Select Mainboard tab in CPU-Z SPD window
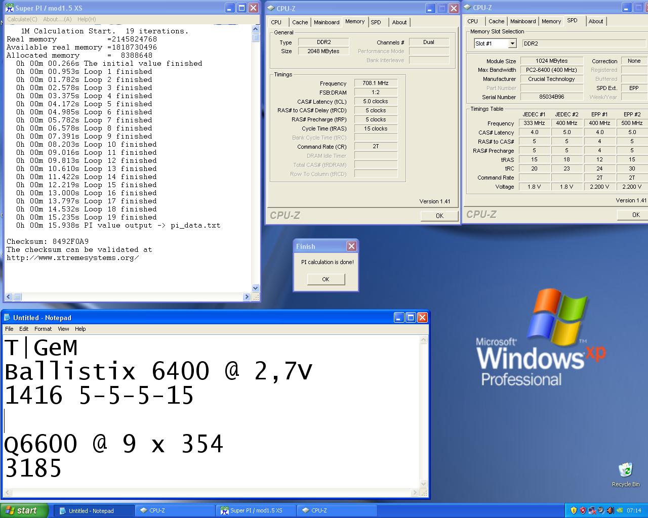Viewport: 648px width, 518px height. coord(523,21)
